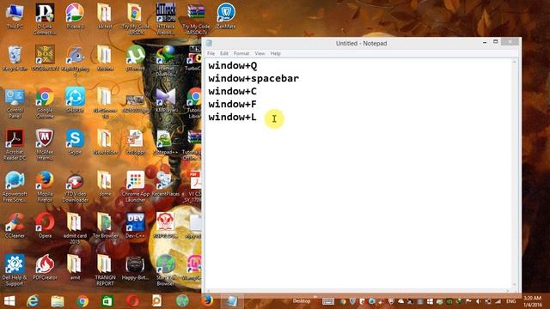This screenshot has height=309, width=550.
Task: Click Notepad's vertical scrollbar down arrow
Action: pos(515,285)
